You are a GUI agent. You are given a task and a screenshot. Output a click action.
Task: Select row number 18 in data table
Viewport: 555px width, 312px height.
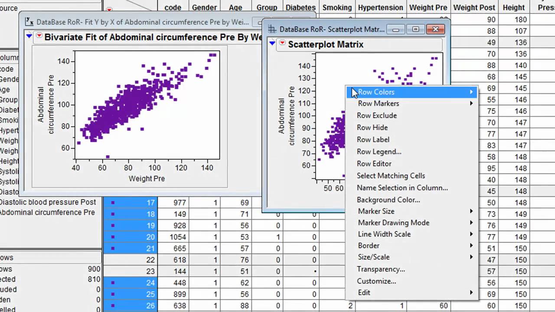[150, 214]
